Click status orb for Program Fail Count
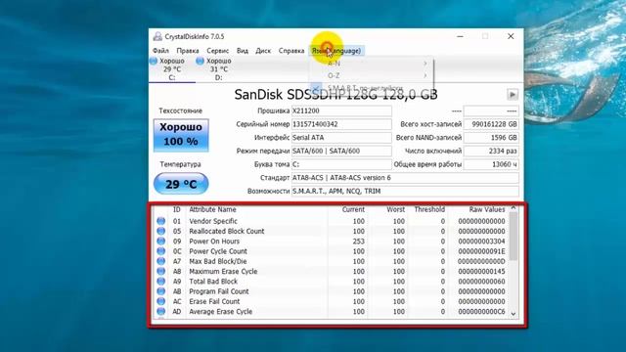The image size is (626, 352). coord(160,291)
